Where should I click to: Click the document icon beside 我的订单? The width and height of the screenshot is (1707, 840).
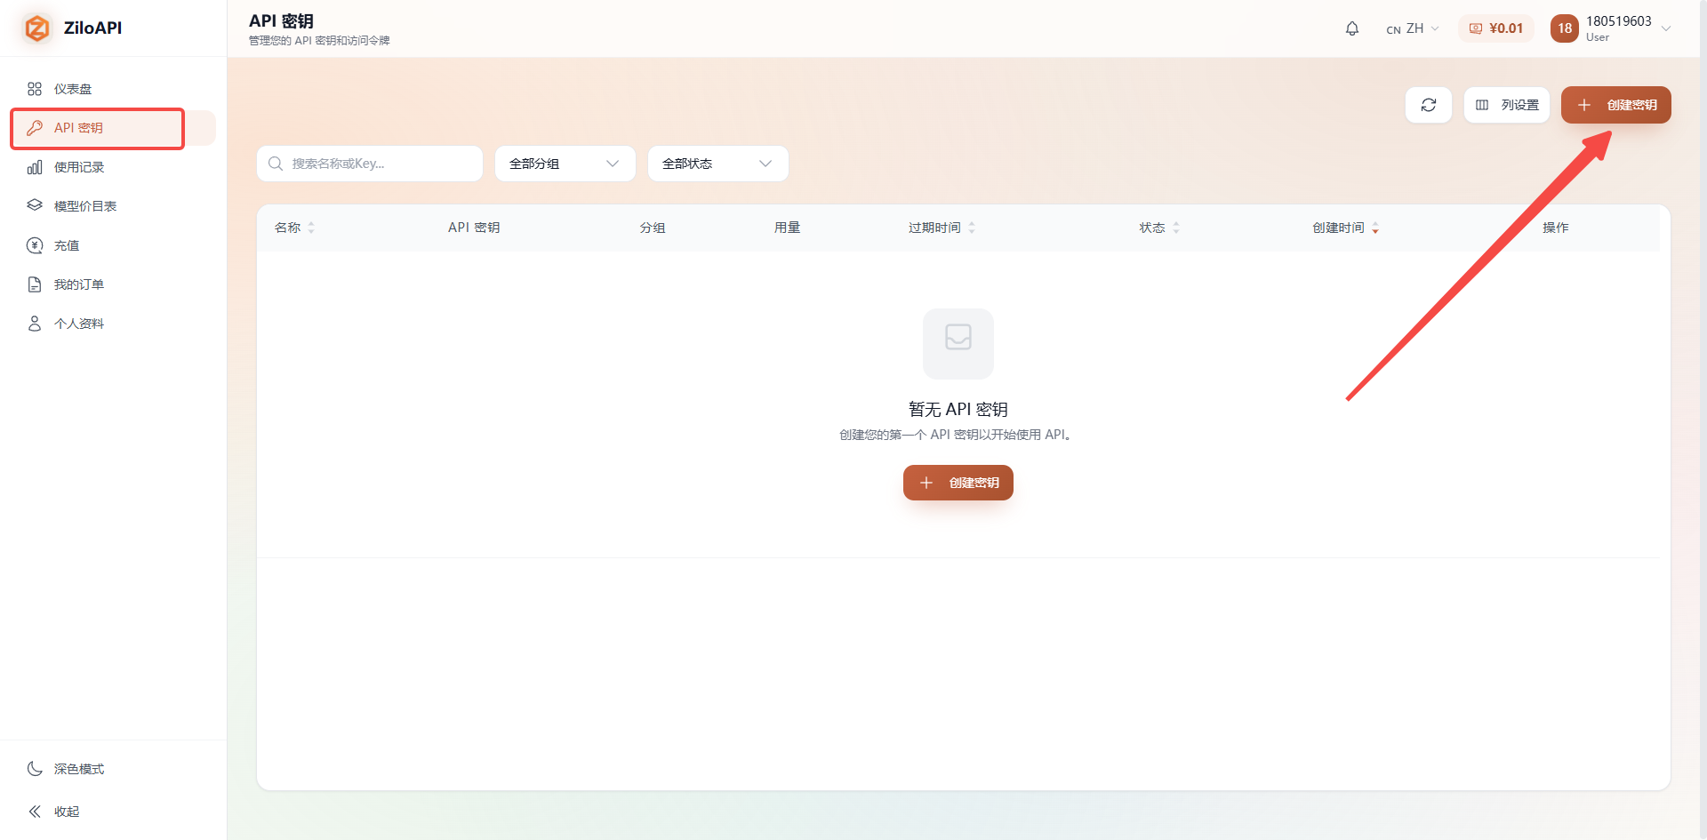pyautogui.click(x=35, y=284)
